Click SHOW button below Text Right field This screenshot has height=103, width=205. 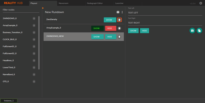pos(133,31)
